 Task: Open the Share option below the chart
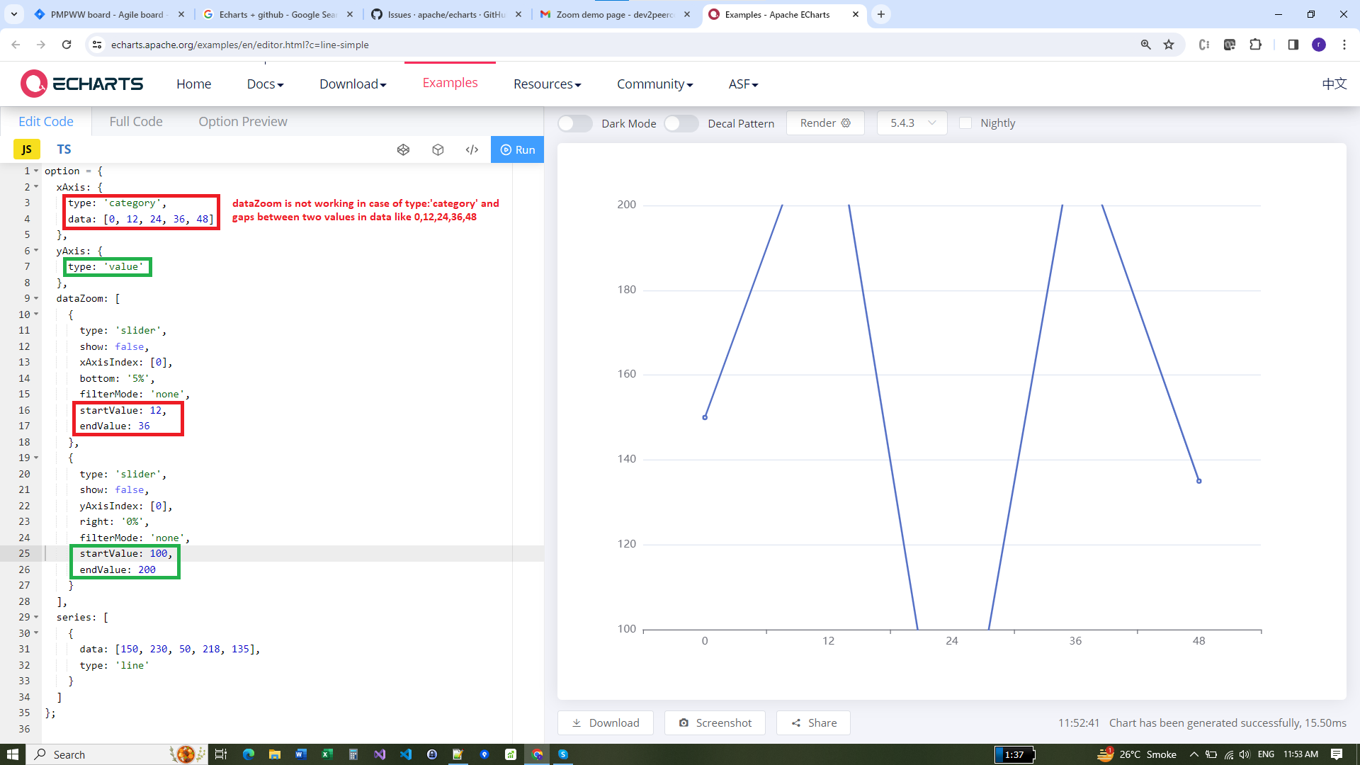(x=813, y=722)
